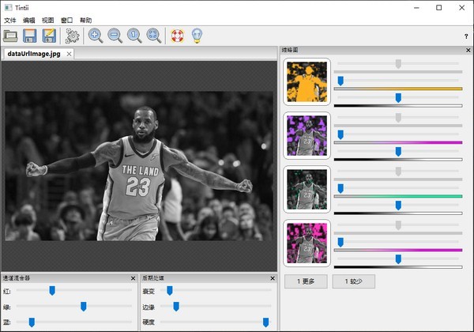Click the orange thumbnail's disabled hue slider handle
This screenshot has height=332, width=474.
pos(398,64)
